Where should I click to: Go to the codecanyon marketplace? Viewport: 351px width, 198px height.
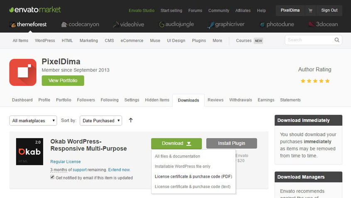[x=80, y=24]
